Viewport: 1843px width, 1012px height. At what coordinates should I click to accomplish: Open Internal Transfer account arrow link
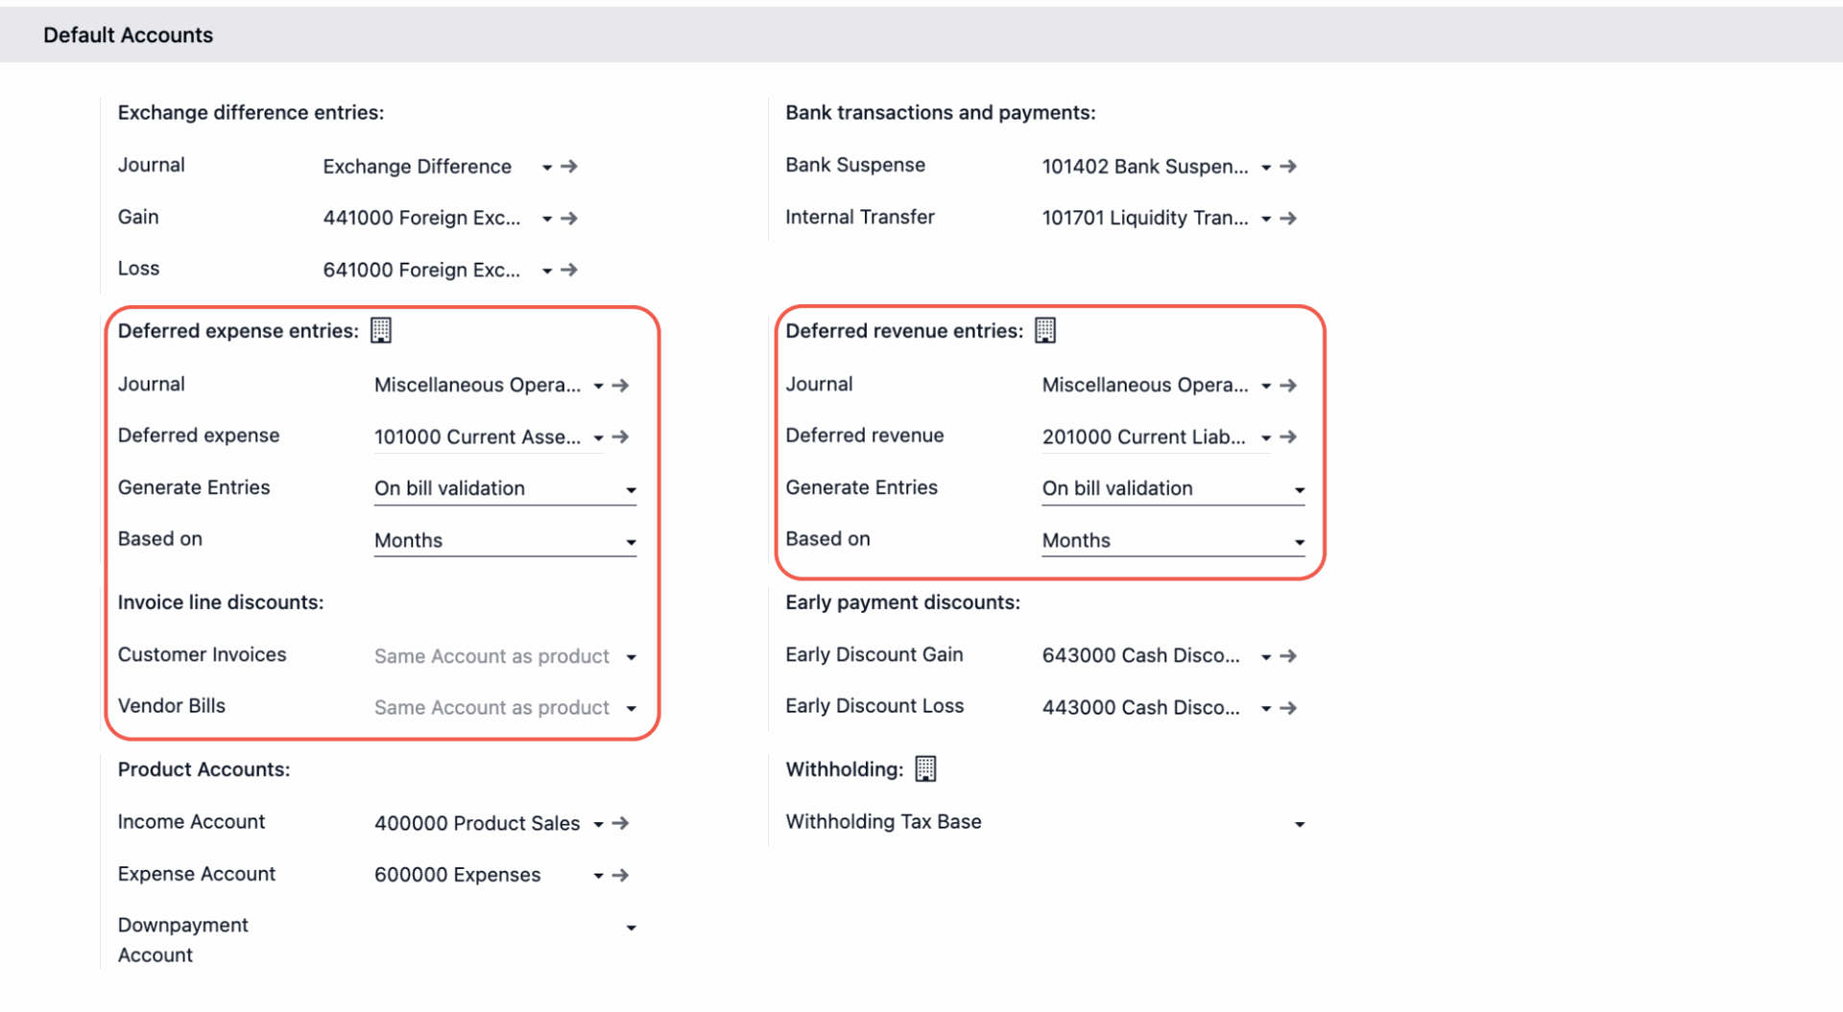tap(1288, 219)
